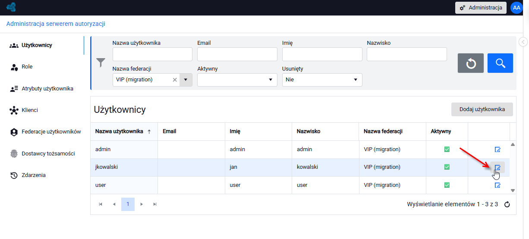Focus the Nazwisko filter field
529x239 pixels.
pos(407,54)
